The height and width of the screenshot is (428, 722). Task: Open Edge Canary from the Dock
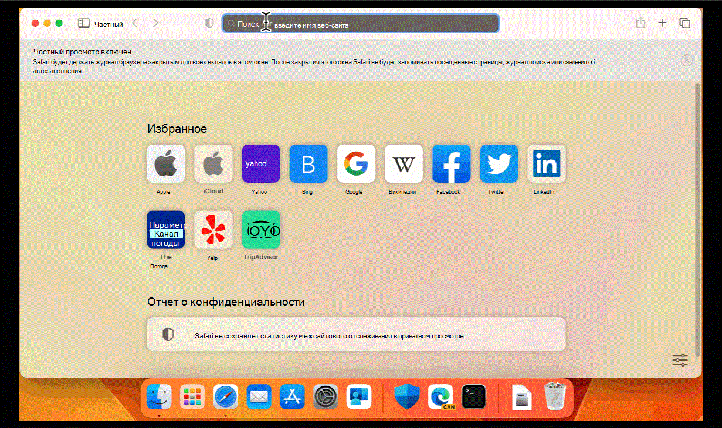(x=441, y=397)
